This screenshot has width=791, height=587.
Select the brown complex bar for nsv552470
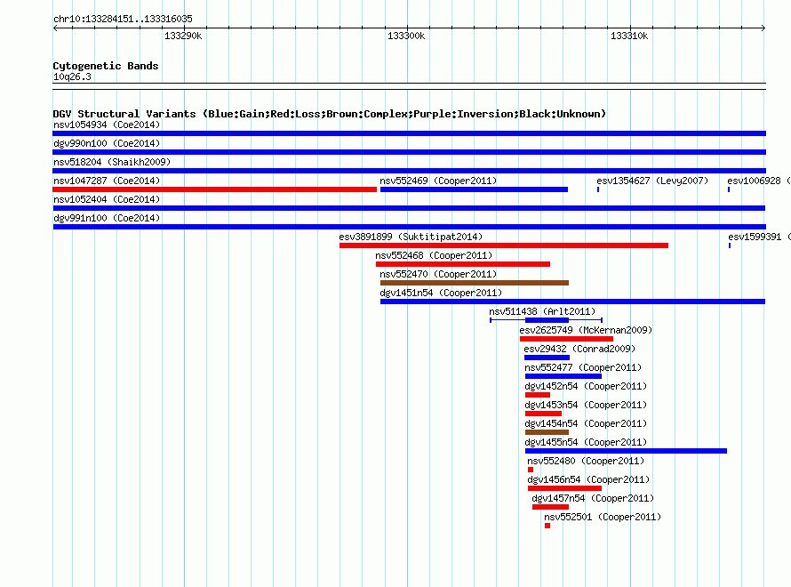(475, 283)
